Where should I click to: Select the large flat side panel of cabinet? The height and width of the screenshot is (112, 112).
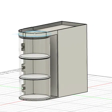click(73, 61)
